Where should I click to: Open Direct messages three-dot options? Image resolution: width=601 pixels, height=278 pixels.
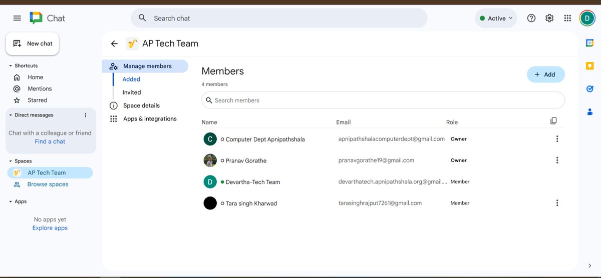click(x=85, y=115)
